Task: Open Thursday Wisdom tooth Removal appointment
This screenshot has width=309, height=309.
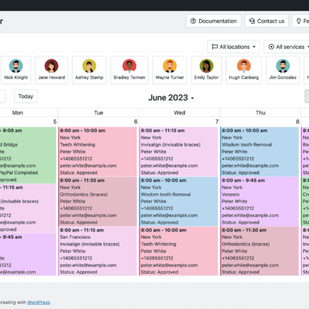Action: tap(259, 152)
